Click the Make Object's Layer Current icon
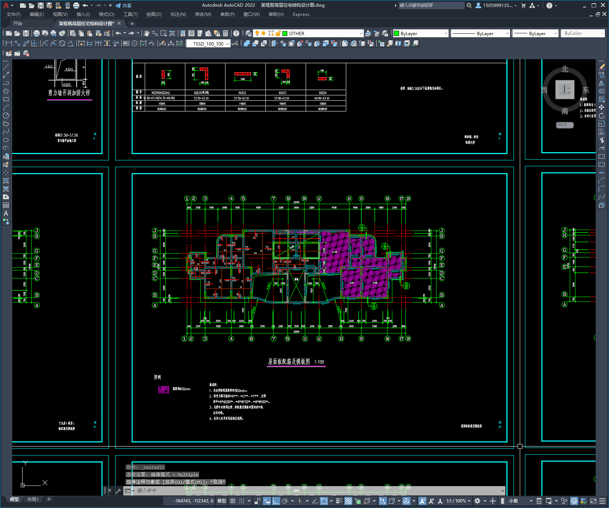Screen dimensions: 609x508 coord(368,33)
